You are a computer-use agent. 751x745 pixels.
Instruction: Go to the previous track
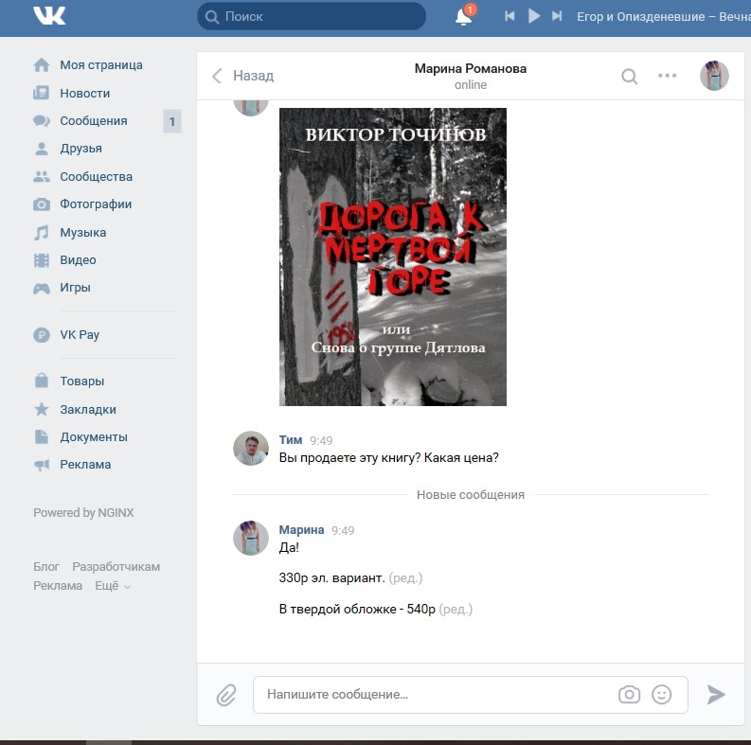pyautogui.click(x=510, y=16)
